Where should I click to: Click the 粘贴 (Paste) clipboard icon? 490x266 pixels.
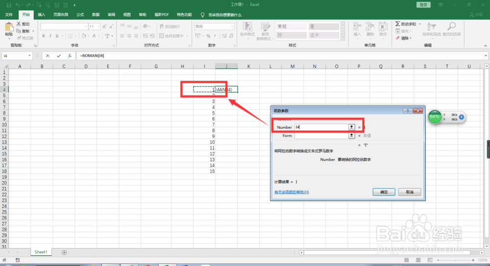(9, 27)
